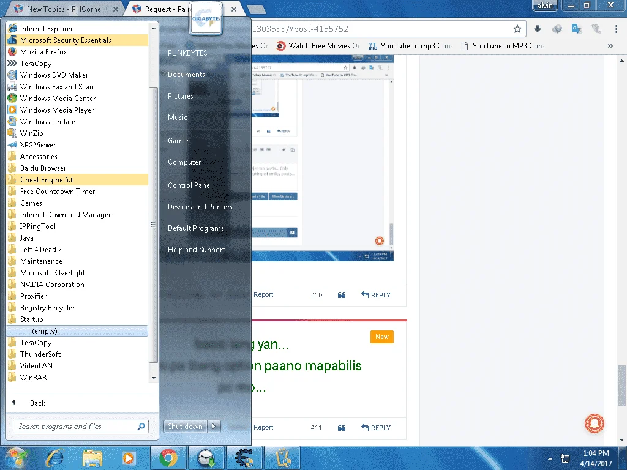Quote post #11 with the quote icon

342,428
